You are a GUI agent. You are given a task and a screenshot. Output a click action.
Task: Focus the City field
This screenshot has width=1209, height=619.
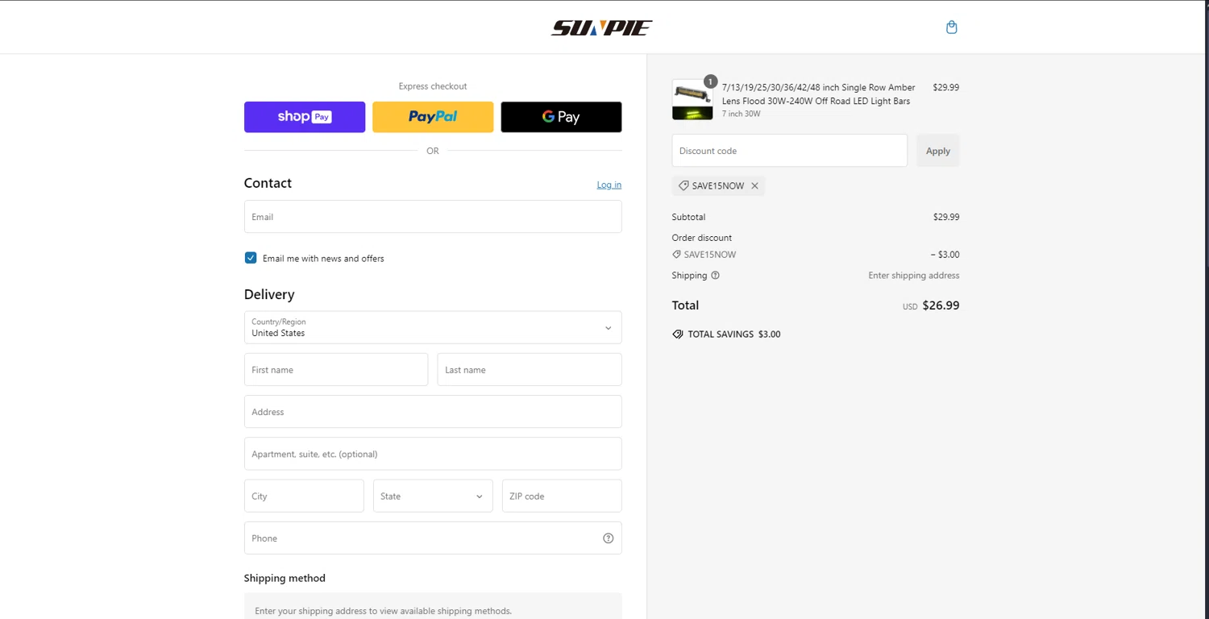(304, 496)
